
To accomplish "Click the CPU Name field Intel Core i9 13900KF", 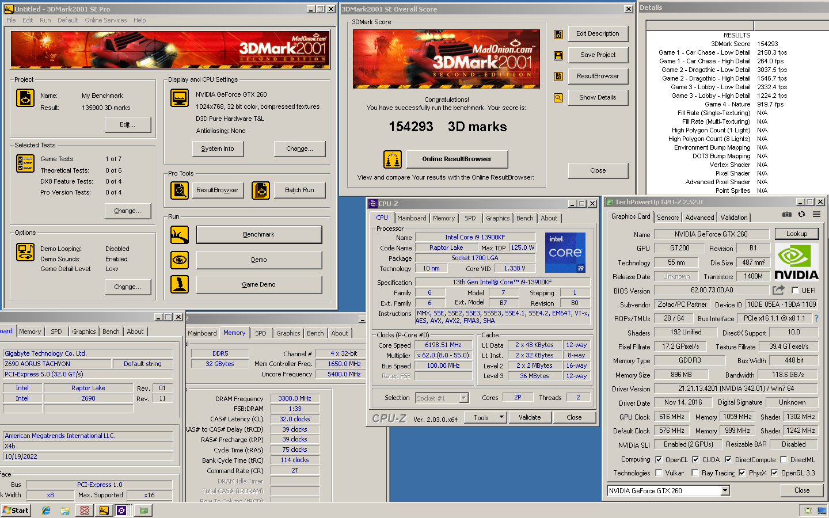I will 476,237.
